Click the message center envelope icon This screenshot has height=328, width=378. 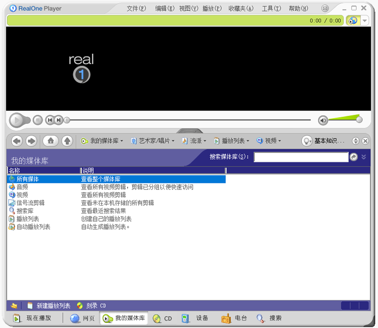(325, 9)
